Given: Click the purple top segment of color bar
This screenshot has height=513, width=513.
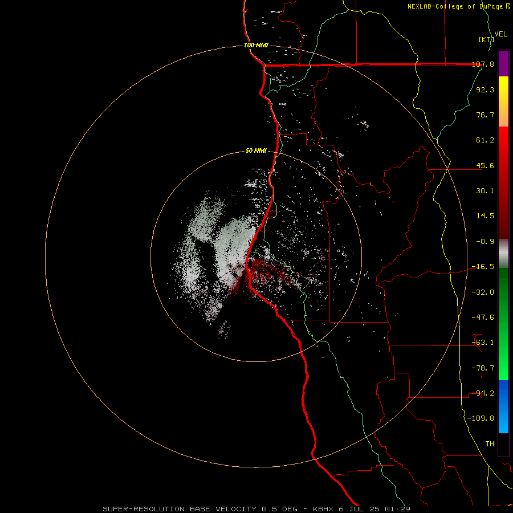Looking at the screenshot, I should [x=503, y=63].
